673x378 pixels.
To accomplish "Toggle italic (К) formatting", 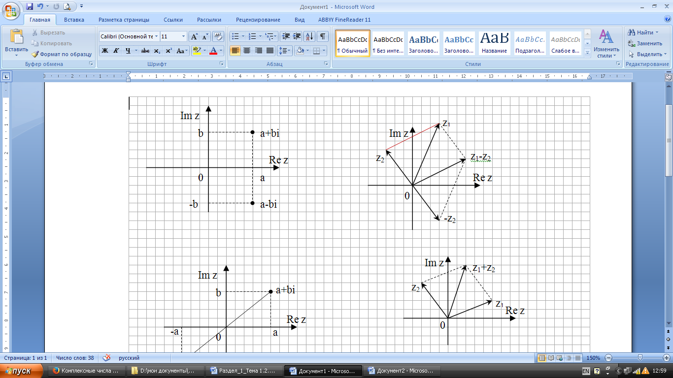I will (116, 50).
